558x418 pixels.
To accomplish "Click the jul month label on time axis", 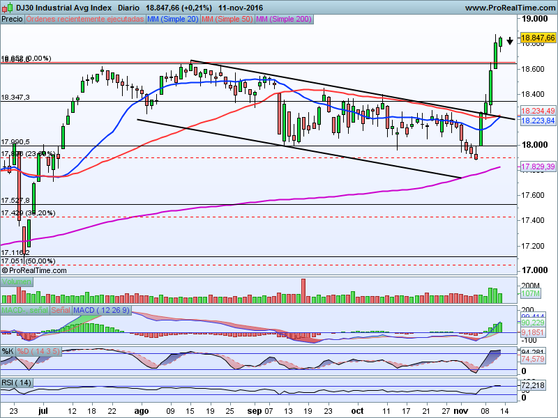I will click(43, 411).
